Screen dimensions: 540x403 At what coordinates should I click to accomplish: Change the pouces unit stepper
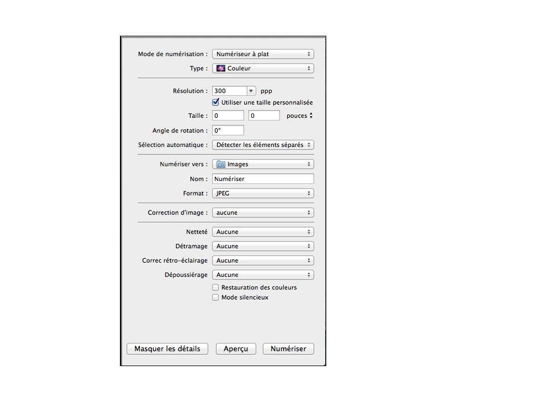click(x=311, y=116)
